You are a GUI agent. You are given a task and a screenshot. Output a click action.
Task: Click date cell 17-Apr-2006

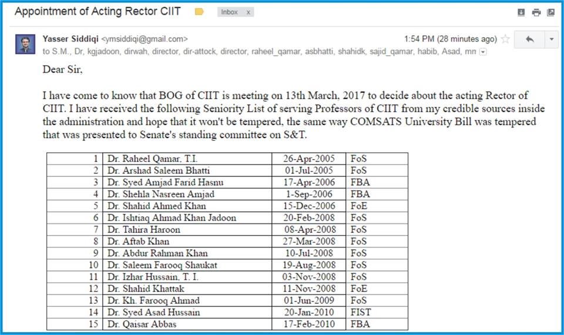pos(309,182)
